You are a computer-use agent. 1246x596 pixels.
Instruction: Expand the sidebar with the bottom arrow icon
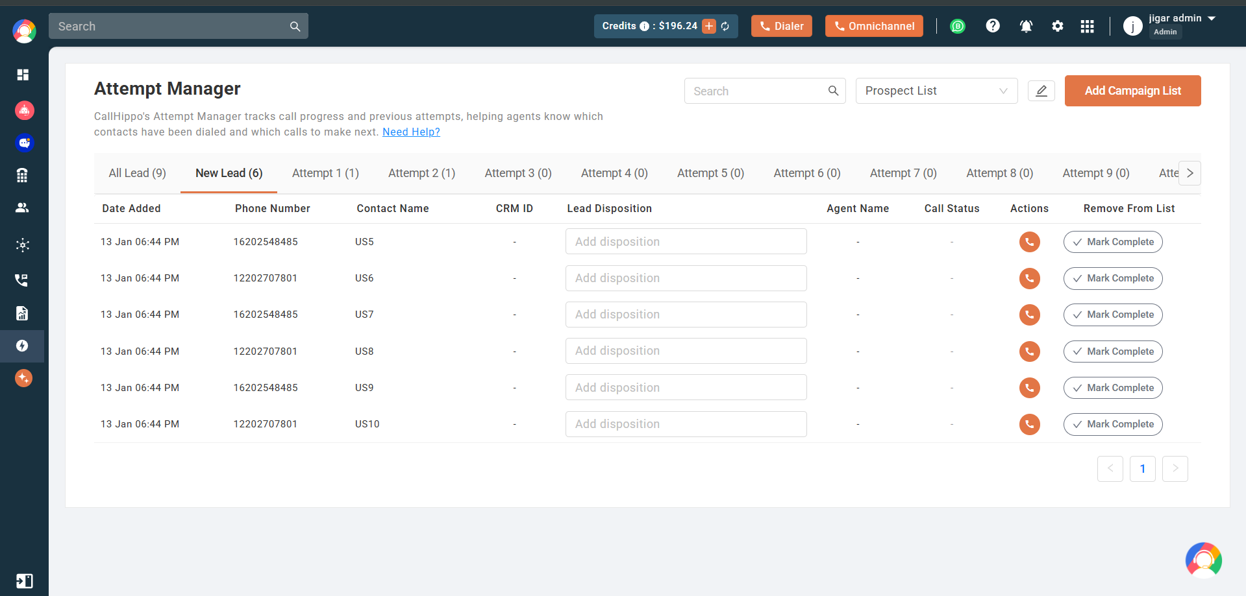click(24, 581)
